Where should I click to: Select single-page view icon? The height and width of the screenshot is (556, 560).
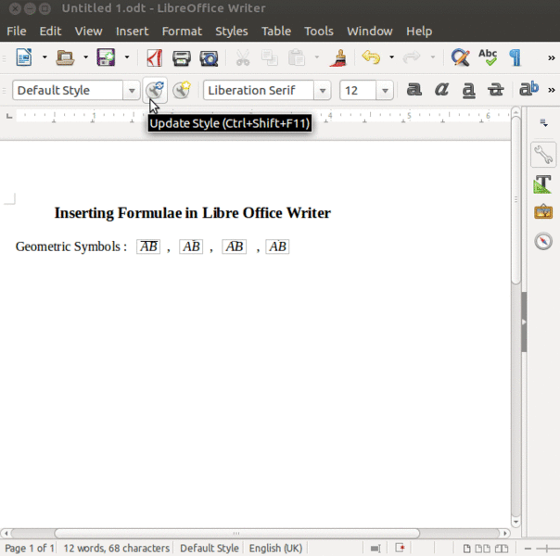click(466, 549)
